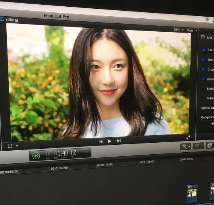Select the Transform tool icon below viewer
The height and width of the screenshot is (205, 214).
(x=10, y=146)
